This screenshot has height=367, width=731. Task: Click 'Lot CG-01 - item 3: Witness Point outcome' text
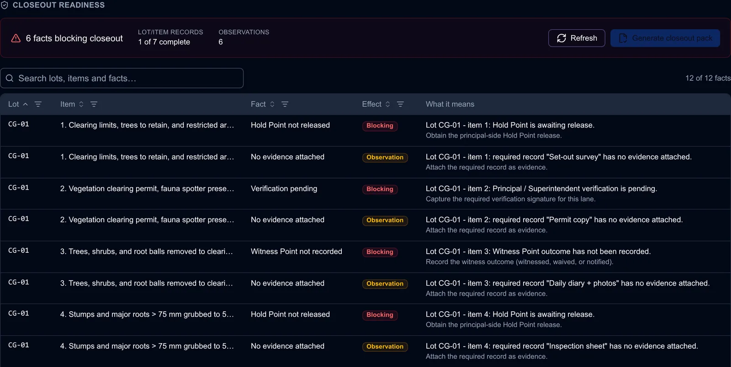538,251
